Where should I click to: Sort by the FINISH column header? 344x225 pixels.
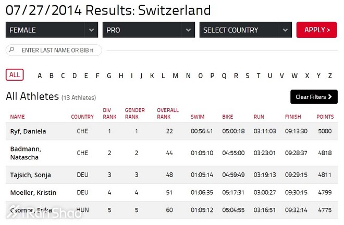(293, 117)
